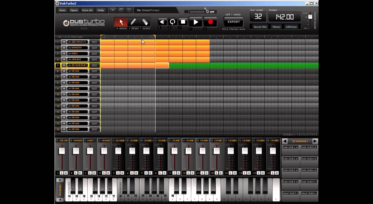Select the URBAN5 track name

coord(78,59)
